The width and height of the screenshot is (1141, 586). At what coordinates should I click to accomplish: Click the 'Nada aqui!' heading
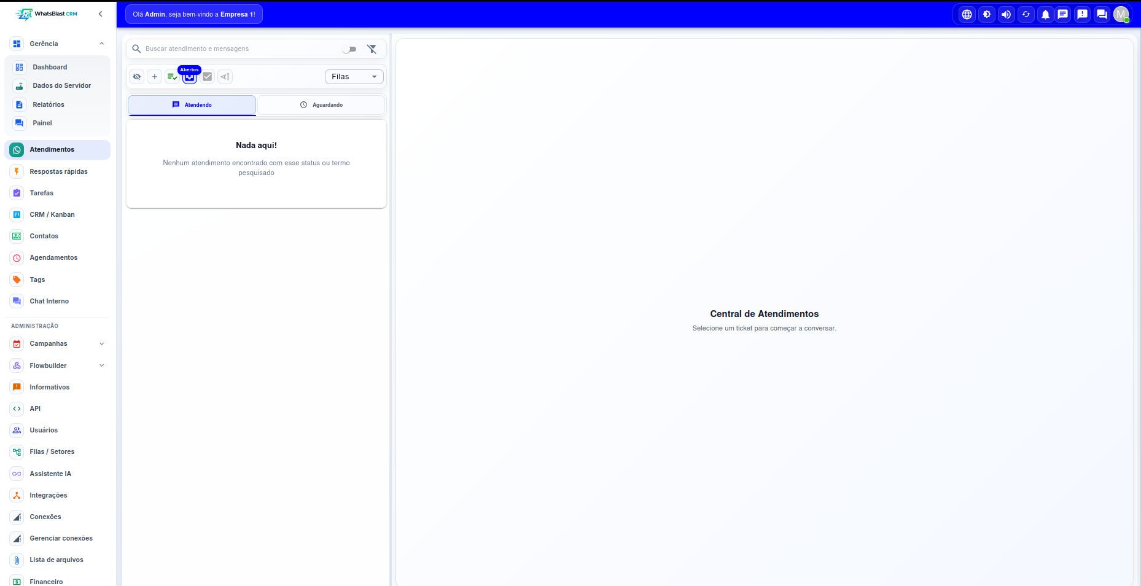coord(256,146)
